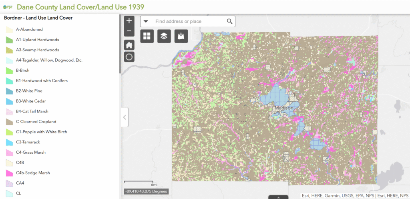
Task: Click the coordinates readout box
Action: pos(146,191)
